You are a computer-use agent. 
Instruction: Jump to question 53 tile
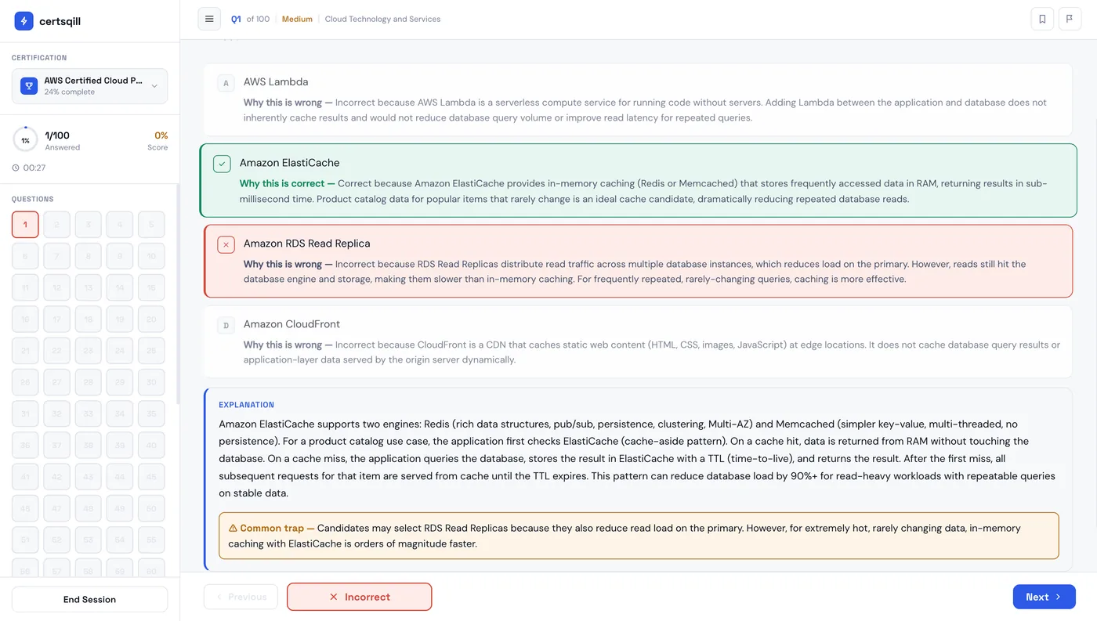88,540
